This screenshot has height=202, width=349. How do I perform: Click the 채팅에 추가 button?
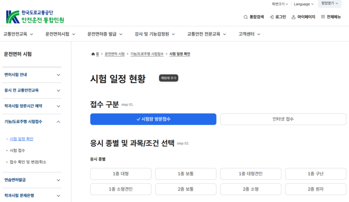(x=168, y=78)
